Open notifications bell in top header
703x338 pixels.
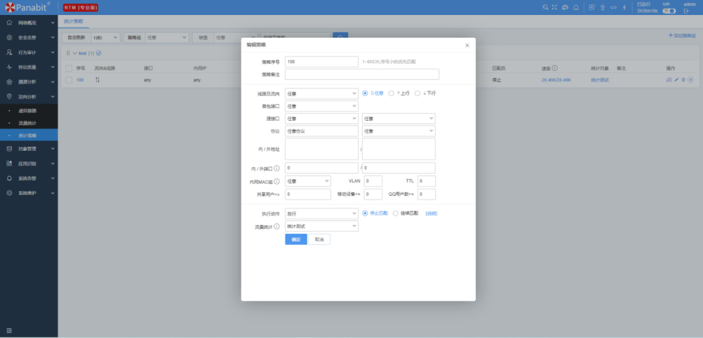575,7
